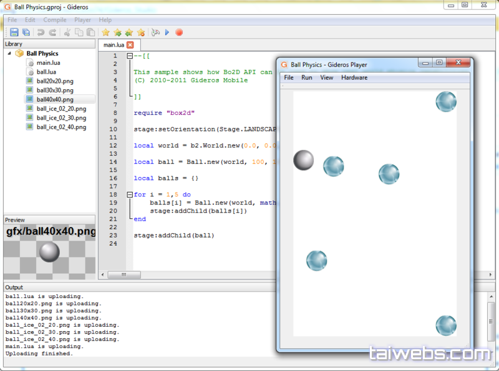499x371 pixels.
Task: Fold the comment block at line 1
Action: point(129,56)
